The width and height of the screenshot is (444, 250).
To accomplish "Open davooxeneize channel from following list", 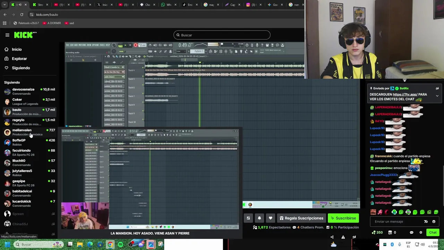I will [x=29, y=91].
